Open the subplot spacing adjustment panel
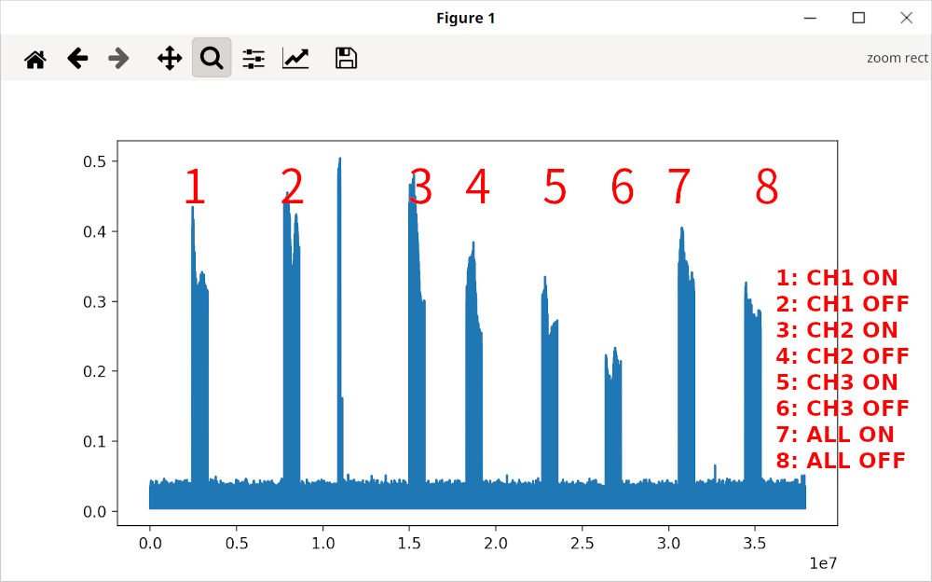The height and width of the screenshot is (582, 932). tap(253, 57)
